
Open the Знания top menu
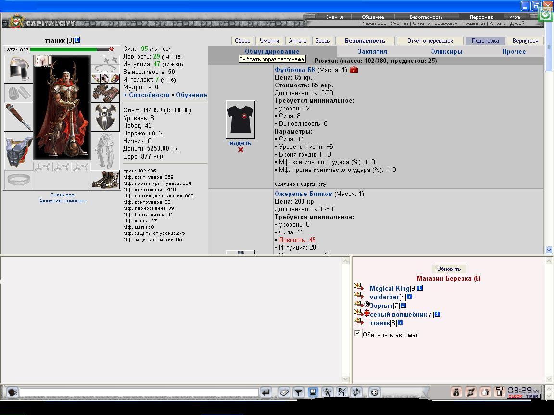click(335, 17)
